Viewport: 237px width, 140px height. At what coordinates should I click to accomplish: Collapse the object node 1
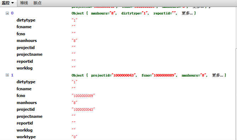pyautogui.click(x=7, y=75)
